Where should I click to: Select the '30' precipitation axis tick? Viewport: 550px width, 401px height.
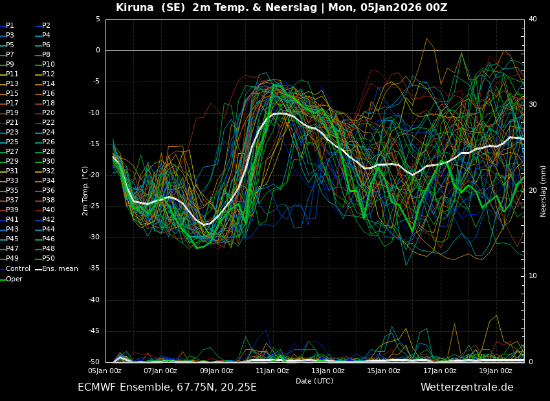[x=533, y=105]
